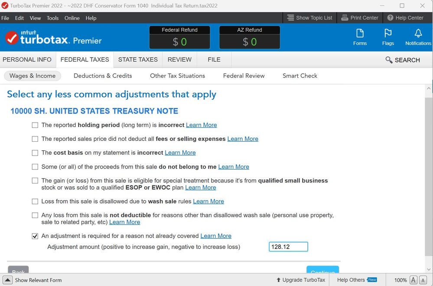Image resolution: width=433 pixels, height=286 pixels.
Task: Click the magnifying glass Search icon
Action: pos(389,60)
